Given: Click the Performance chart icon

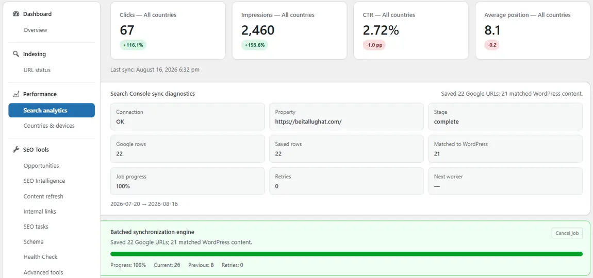Looking at the screenshot, I should pyautogui.click(x=15, y=94).
